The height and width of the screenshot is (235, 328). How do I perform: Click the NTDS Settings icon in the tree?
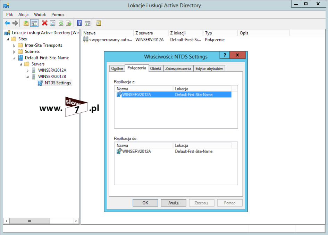click(40, 83)
